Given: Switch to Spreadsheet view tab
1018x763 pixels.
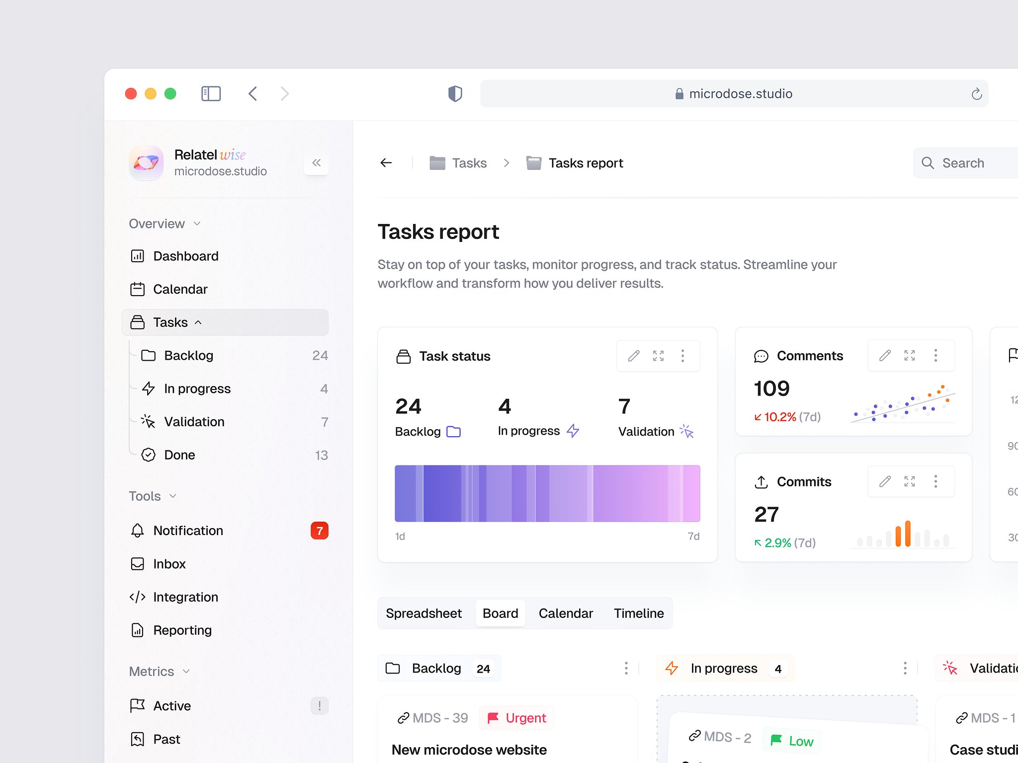Looking at the screenshot, I should (x=424, y=613).
